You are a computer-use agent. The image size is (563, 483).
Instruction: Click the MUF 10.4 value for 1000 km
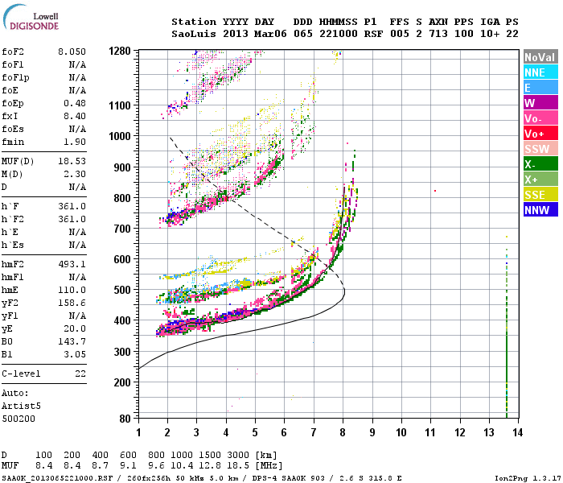pos(182,466)
